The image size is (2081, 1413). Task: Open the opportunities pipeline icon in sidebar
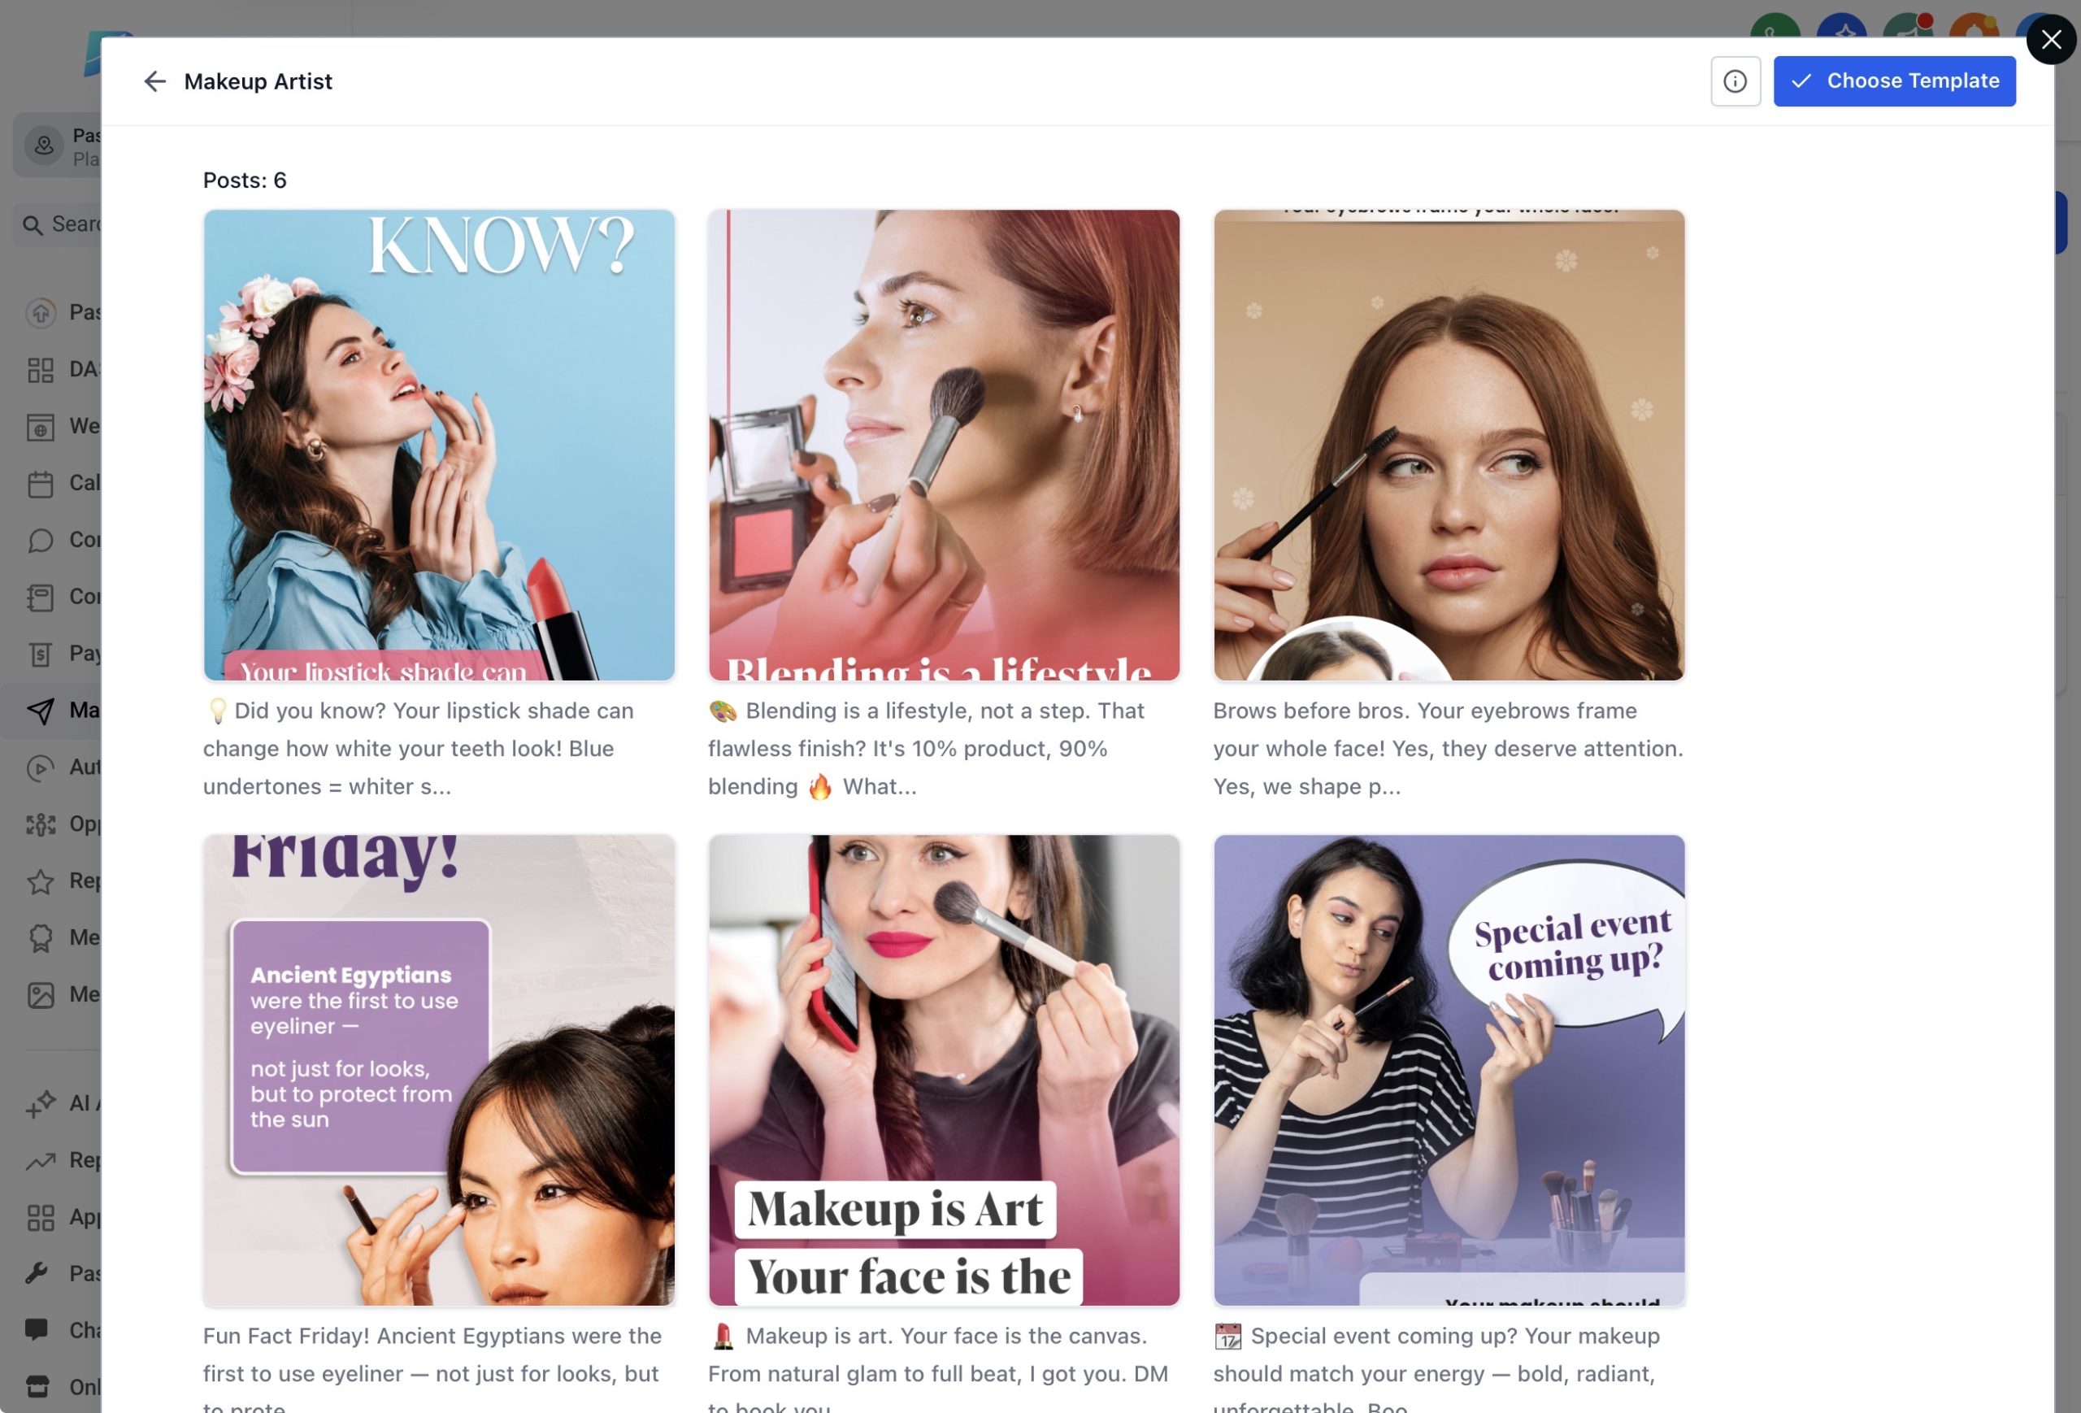coord(41,824)
